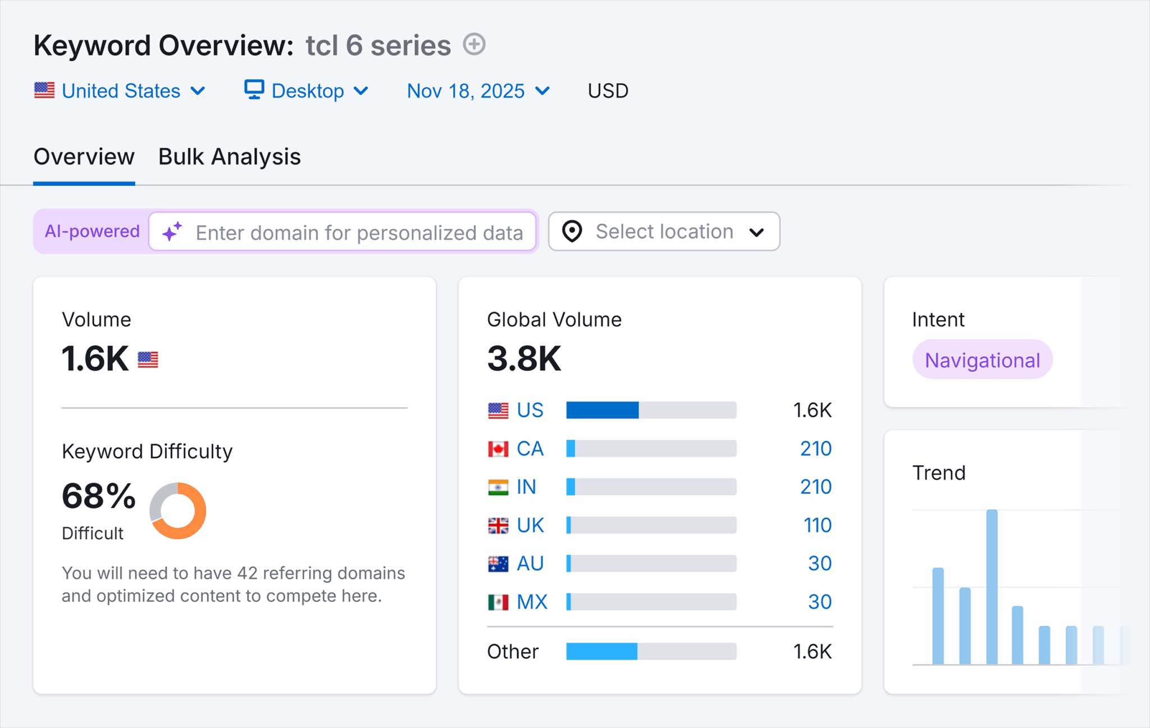This screenshot has width=1150, height=728.
Task: Click the 1.6K Volume value
Action: point(95,358)
